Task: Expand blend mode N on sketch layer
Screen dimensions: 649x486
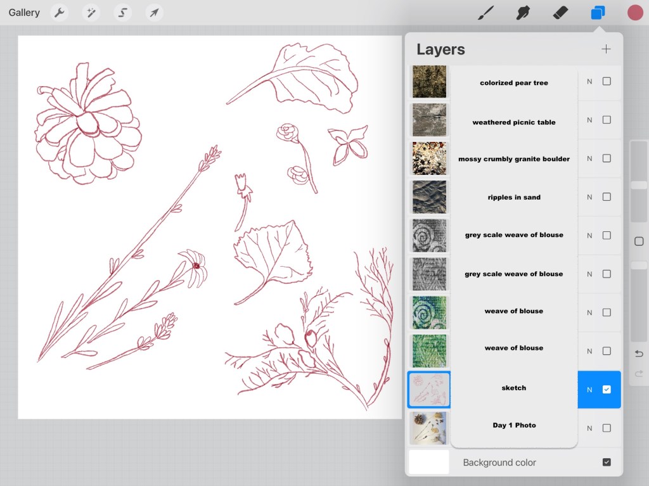Action: point(589,390)
